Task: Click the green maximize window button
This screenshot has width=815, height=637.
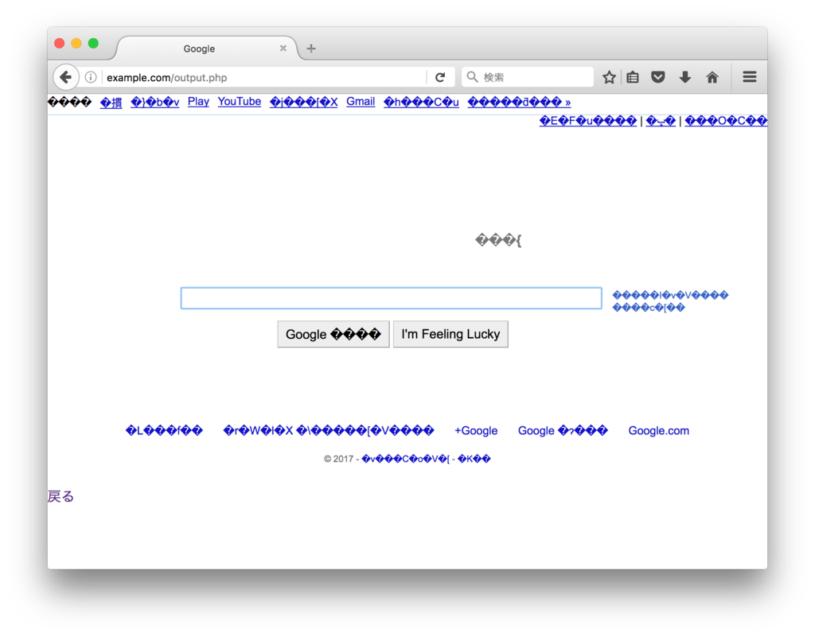Action: 94,43
